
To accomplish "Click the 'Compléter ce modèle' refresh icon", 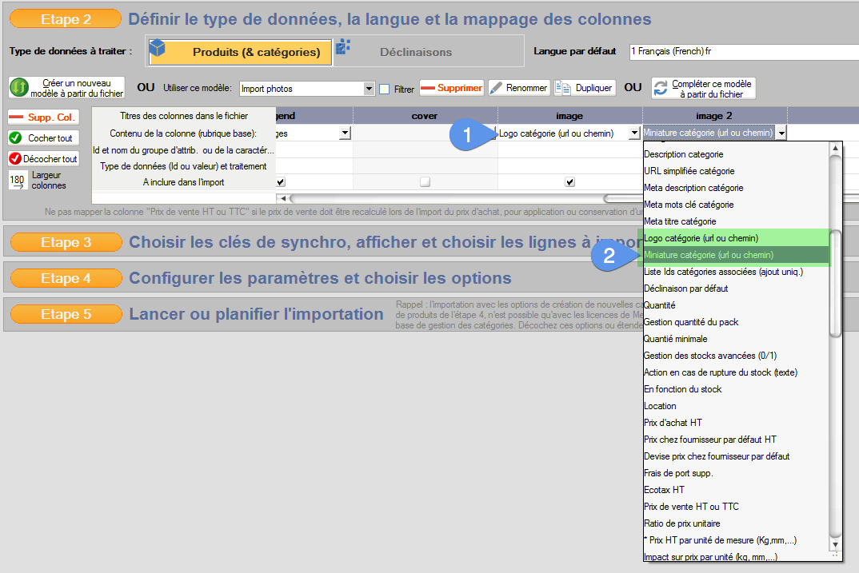I will (x=661, y=88).
